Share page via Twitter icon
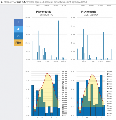The width and height of the screenshot is (116, 120). (18, 29)
